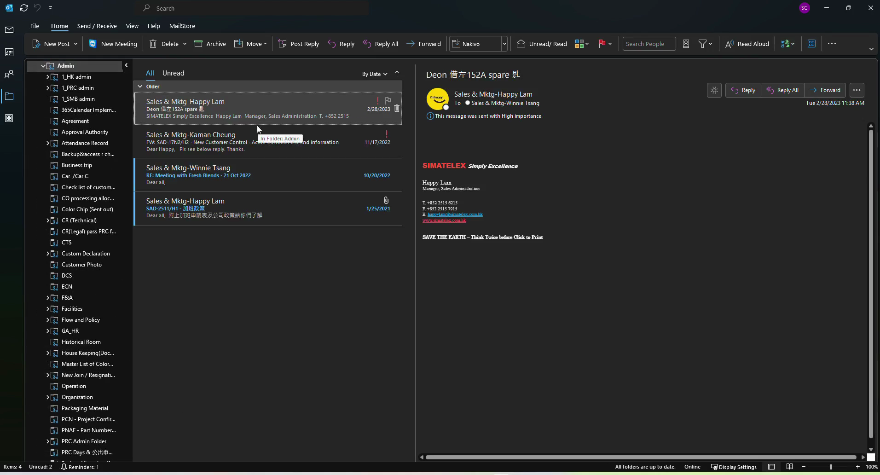Screen dimensions: 880x475
Task: Expand the 1_HK admin folder
Action: (48, 77)
